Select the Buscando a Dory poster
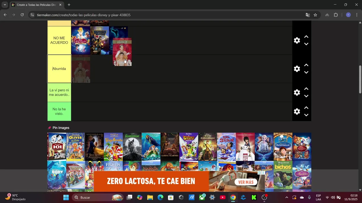The width and height of the screenshot is (362, 203). pyautogui.click(x=57, y=175)
